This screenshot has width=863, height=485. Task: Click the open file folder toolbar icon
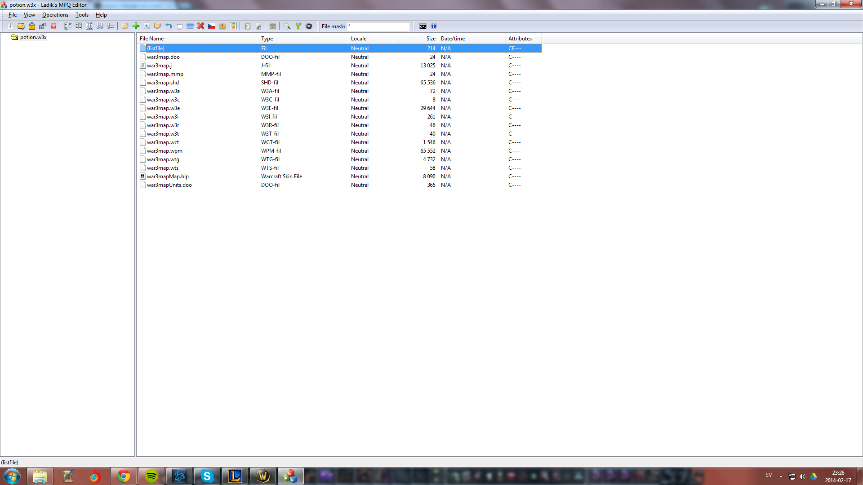tap(125, 26)
